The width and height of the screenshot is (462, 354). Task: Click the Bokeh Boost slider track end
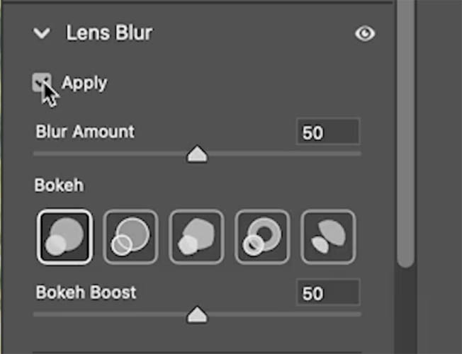pos(358,314)
